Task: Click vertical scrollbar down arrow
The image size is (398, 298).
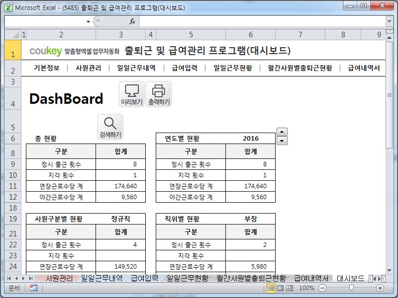Action: [x=389, y=271]
